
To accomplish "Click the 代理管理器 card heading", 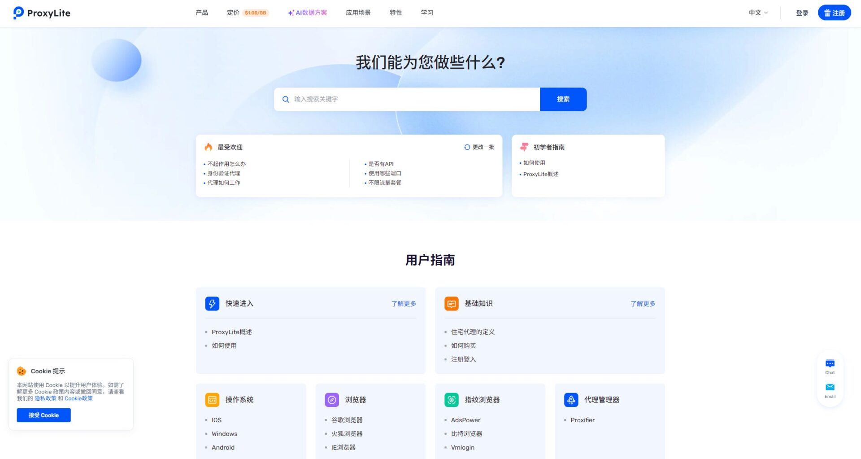I will [x=602, y=400].
